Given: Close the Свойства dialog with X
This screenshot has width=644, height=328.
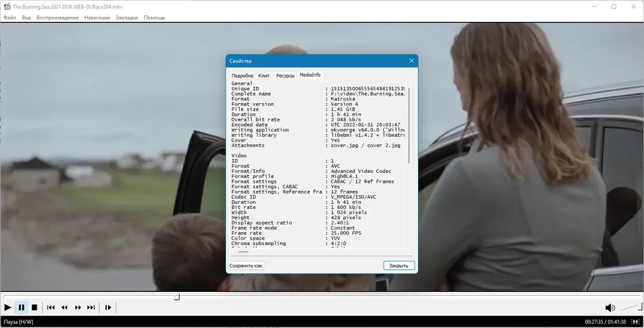Looking at the screenshot, I should (411, 60).
